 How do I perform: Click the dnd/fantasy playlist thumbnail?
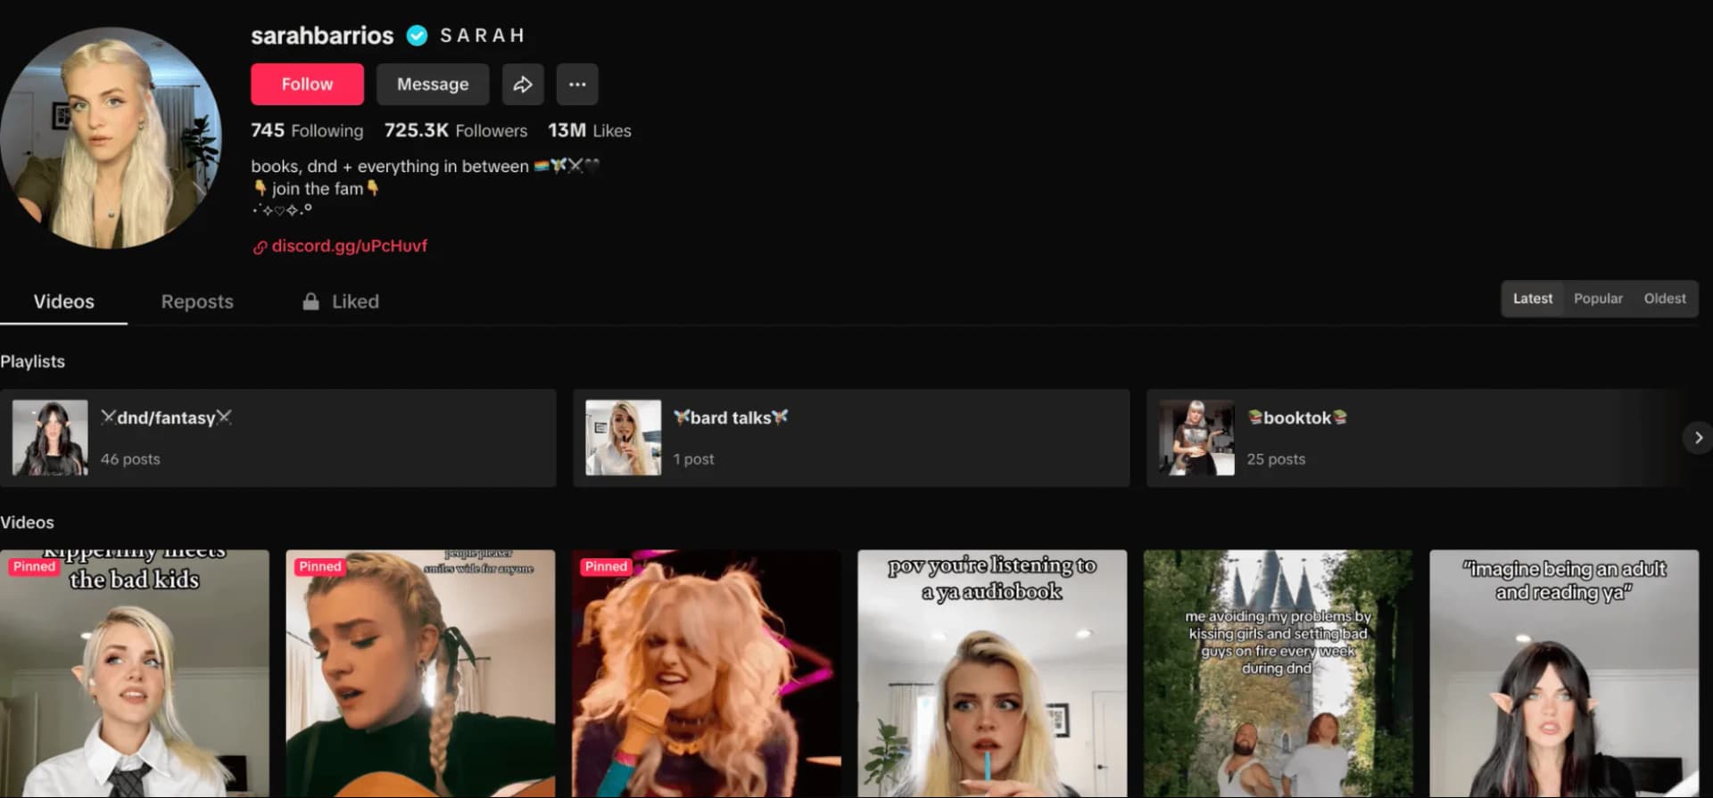coord(50,438)
